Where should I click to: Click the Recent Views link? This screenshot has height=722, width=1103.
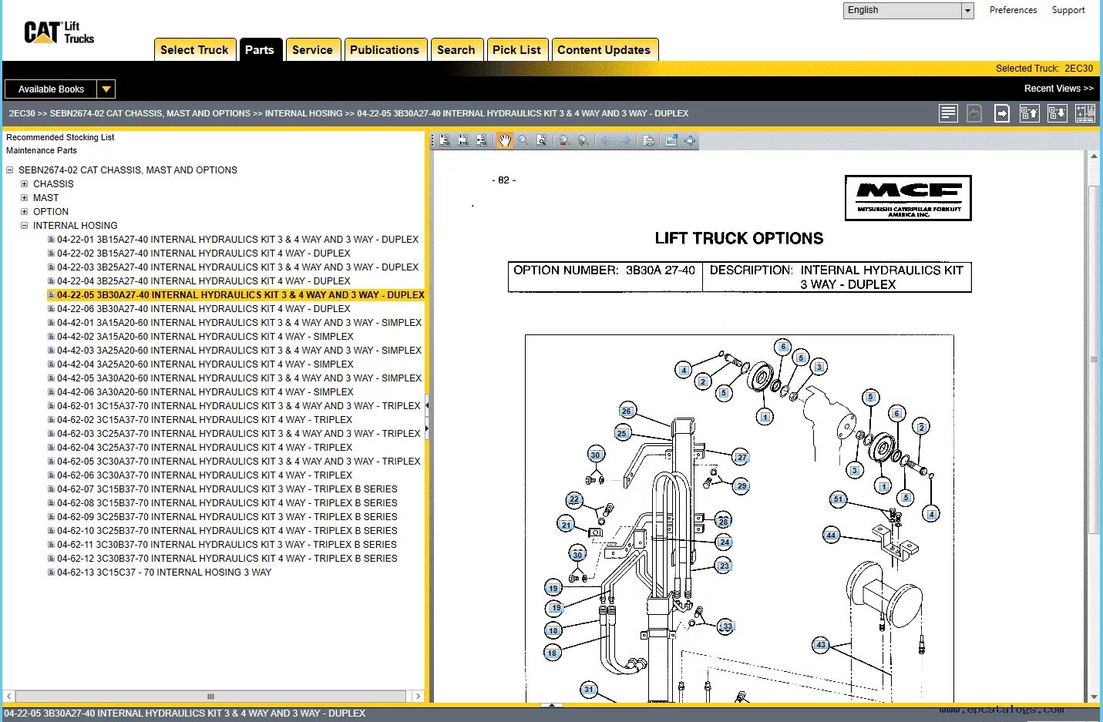click(1058, 89)
